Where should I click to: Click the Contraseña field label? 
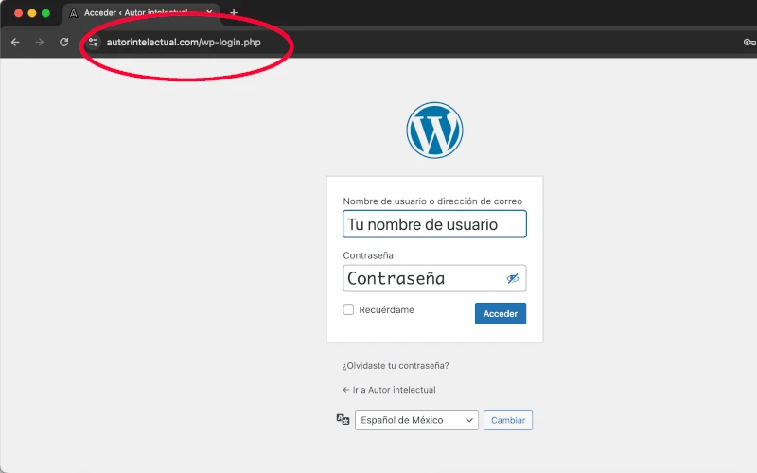[x=368, y=255]
